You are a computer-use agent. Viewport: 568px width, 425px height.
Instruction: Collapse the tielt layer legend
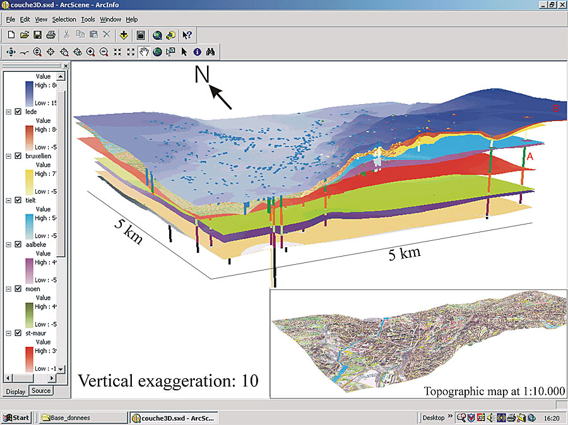pos(8,200)
